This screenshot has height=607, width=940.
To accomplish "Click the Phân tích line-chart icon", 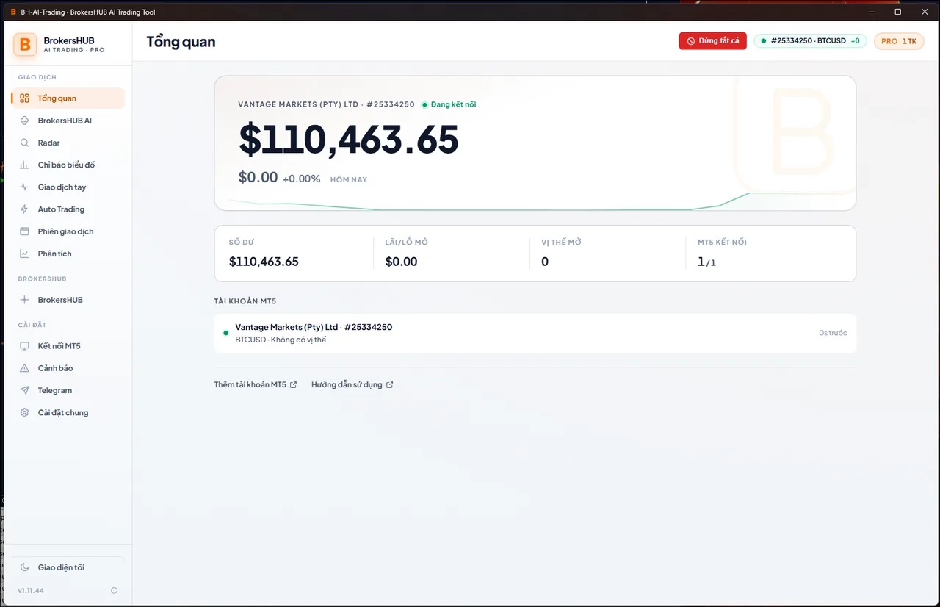I will click(24, 254).
